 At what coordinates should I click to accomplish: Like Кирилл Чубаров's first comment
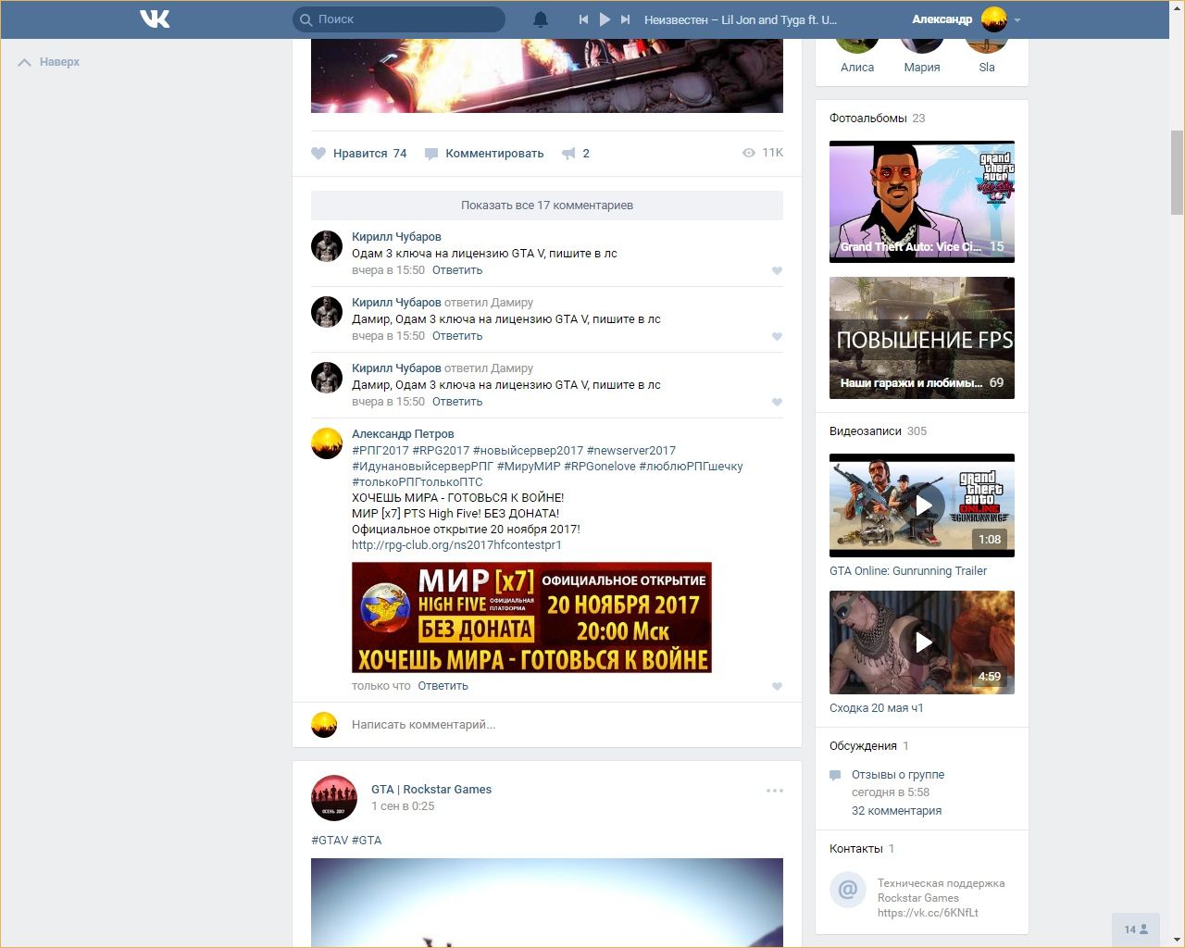tap(777, 271)
